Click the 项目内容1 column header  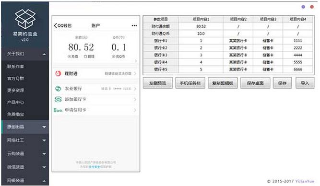click(x=201, y=19)
